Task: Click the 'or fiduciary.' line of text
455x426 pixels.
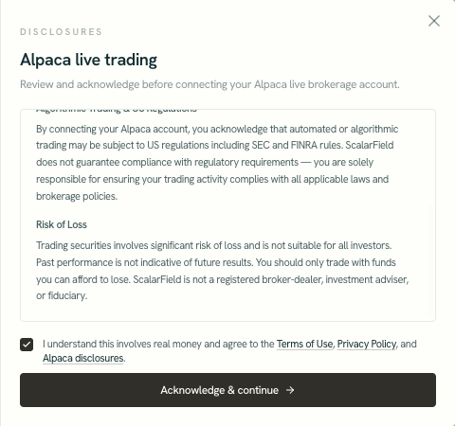Action: (x=62, y=295)
